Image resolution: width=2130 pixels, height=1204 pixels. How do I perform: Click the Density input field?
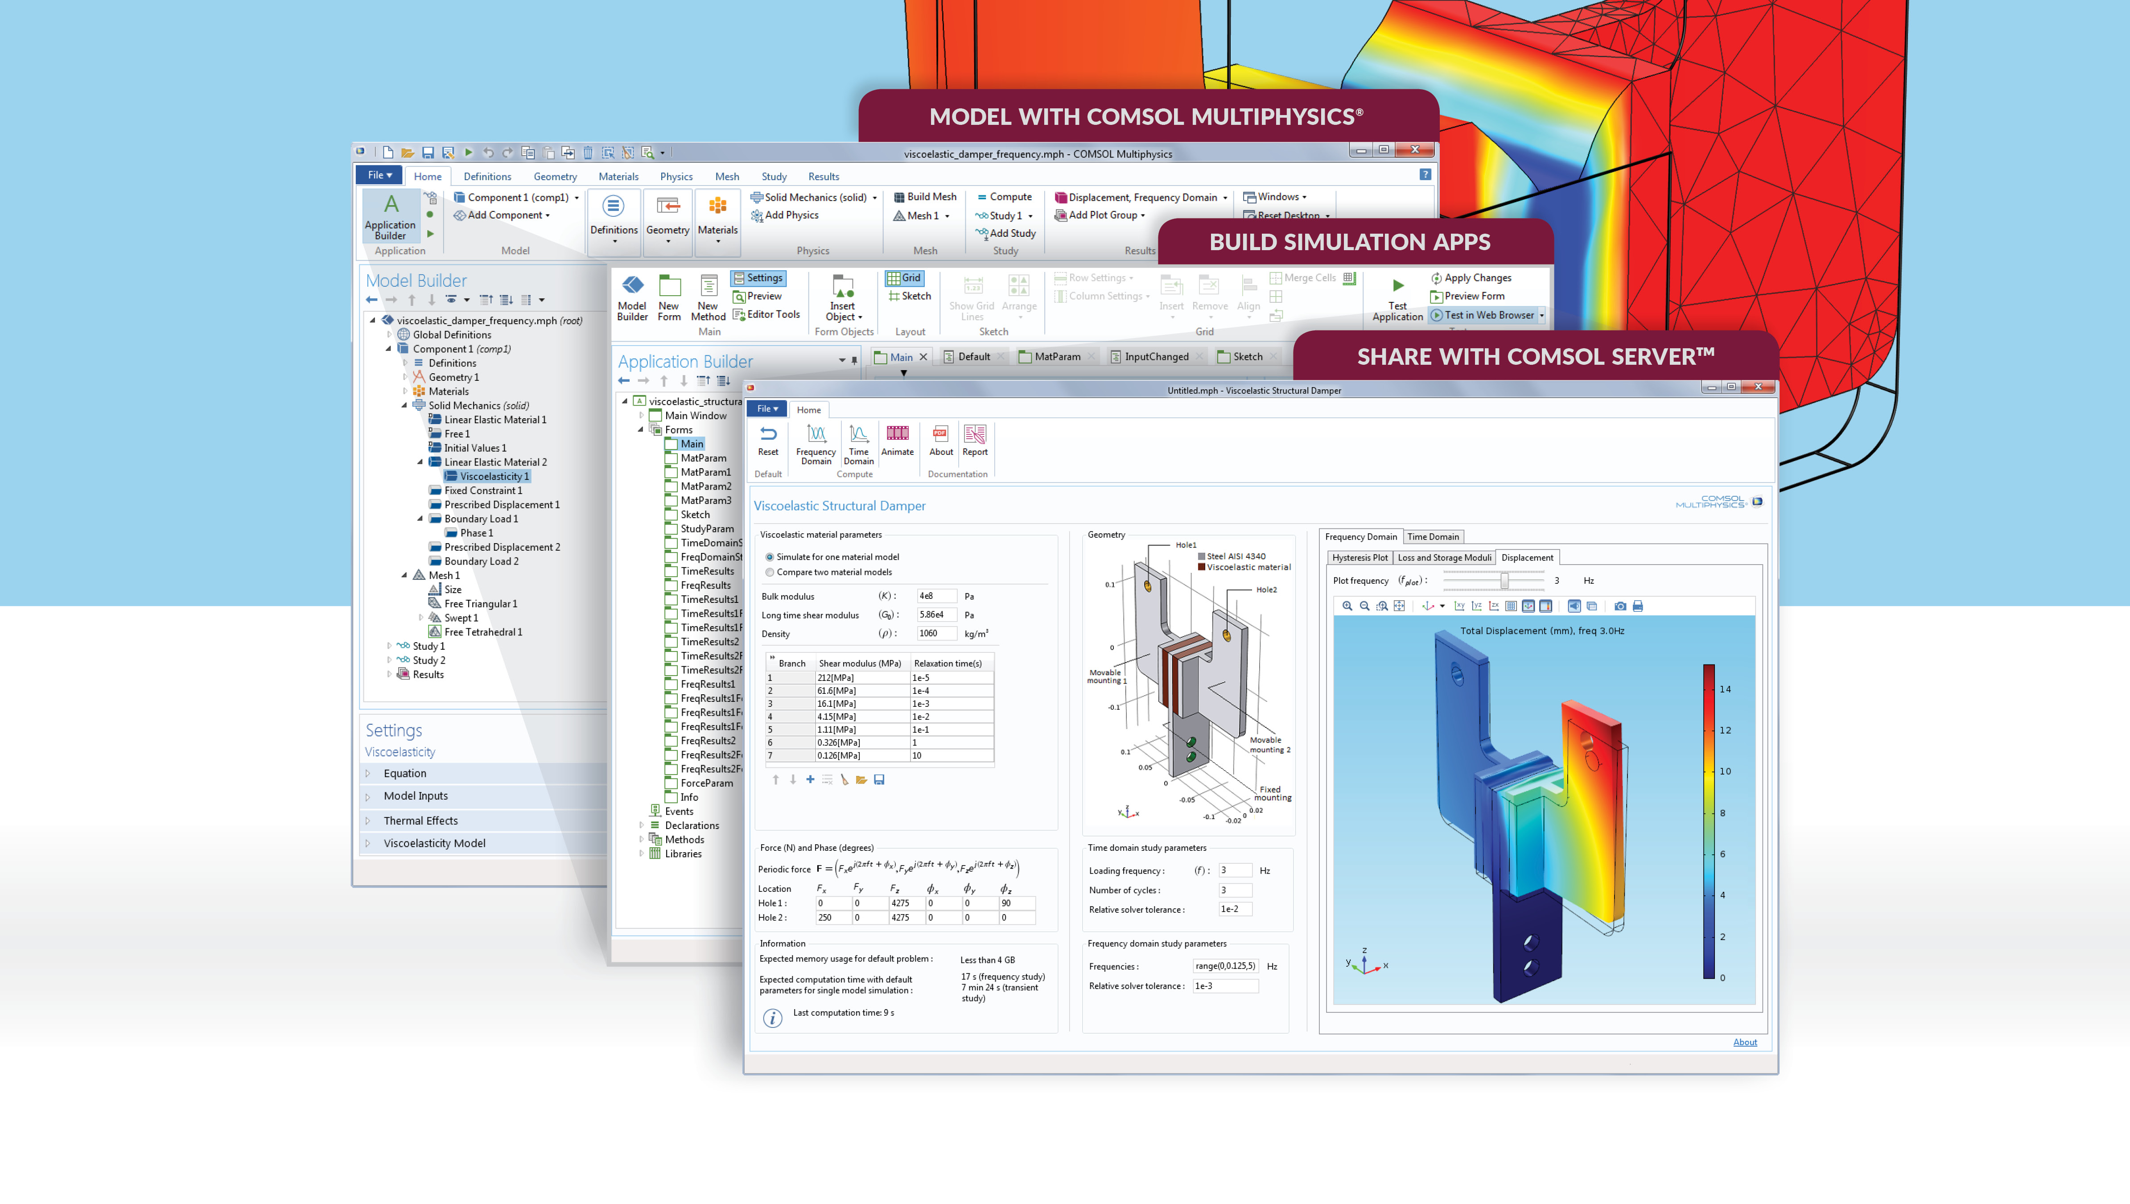(937, 633)
